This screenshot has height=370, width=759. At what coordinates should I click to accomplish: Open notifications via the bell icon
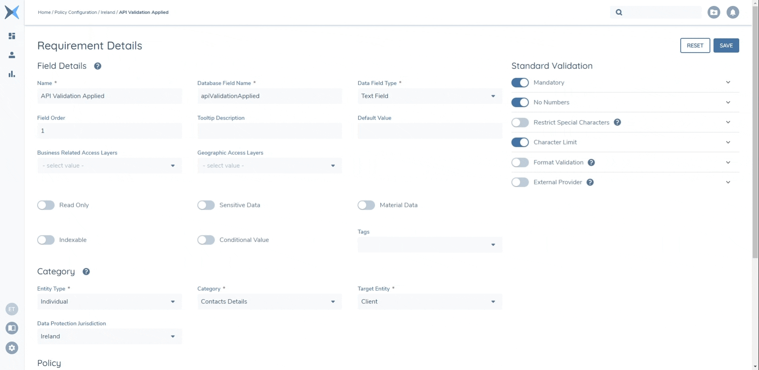733,12
